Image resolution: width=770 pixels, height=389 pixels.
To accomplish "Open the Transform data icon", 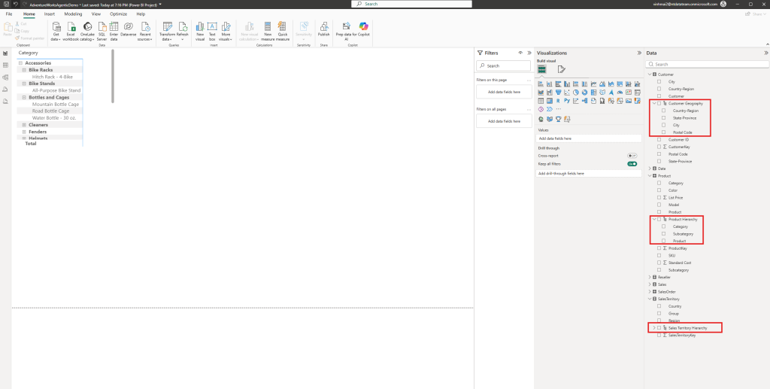I will click(168, 27).
